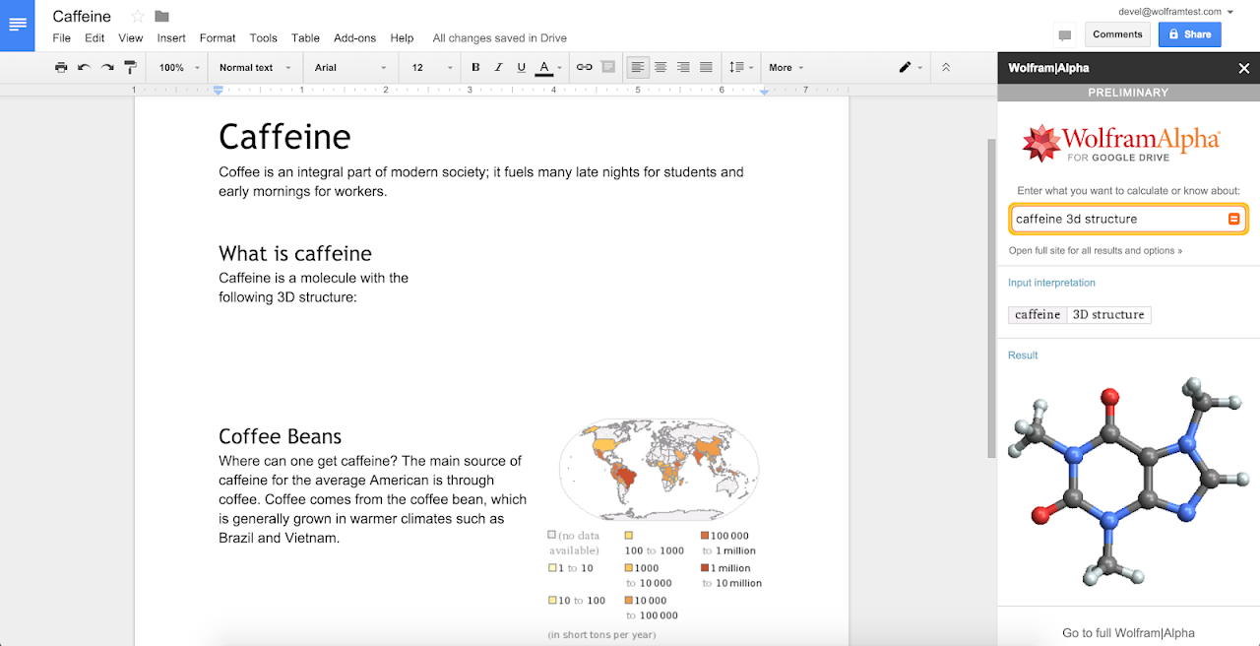The height and width of the screenshot is (646, 1260).
Task: Move document with the folder icon
Action: pos(162,17)
